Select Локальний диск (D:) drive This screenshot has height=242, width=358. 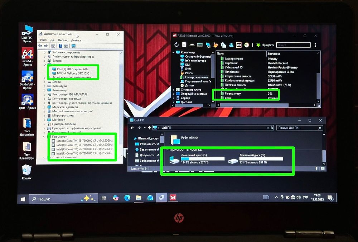[256, 158]
